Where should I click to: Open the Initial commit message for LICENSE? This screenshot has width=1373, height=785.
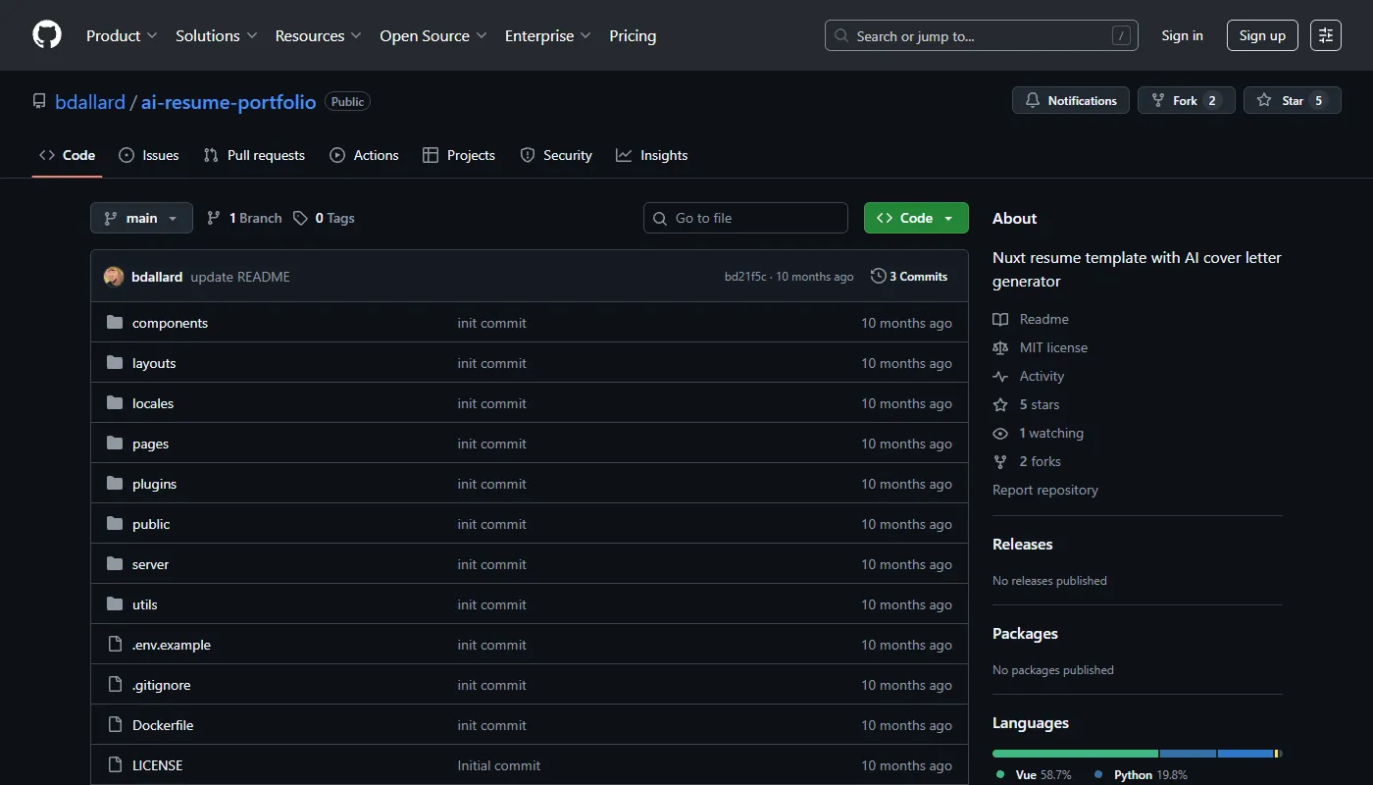click(x=499, y=765)
